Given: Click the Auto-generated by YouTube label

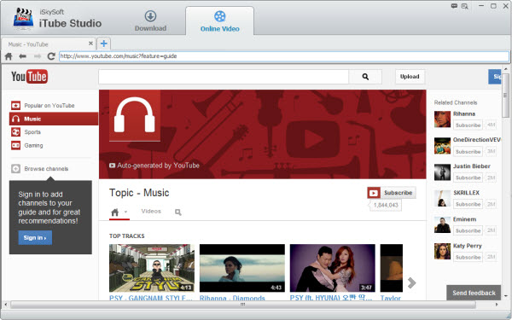Looking at the screenshot, I should click(x=154, y=166).
